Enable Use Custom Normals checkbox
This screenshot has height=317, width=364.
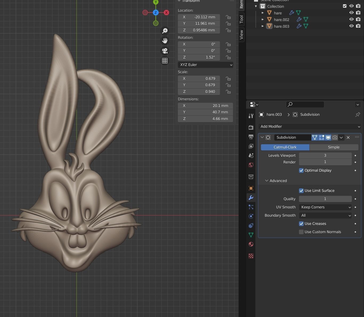(301, 232)
